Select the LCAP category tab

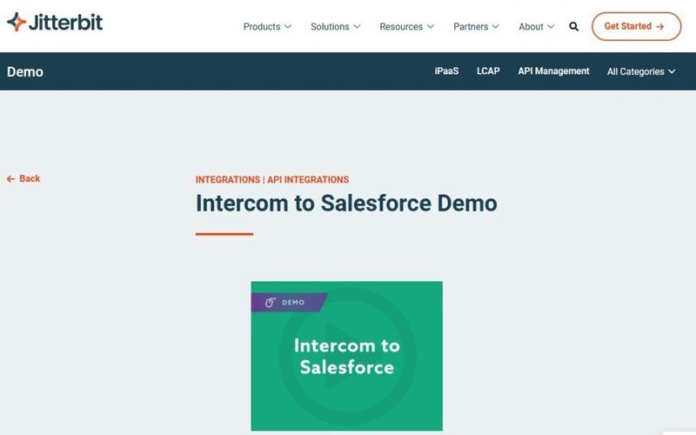pyautogui.click(x=488, y=71)
